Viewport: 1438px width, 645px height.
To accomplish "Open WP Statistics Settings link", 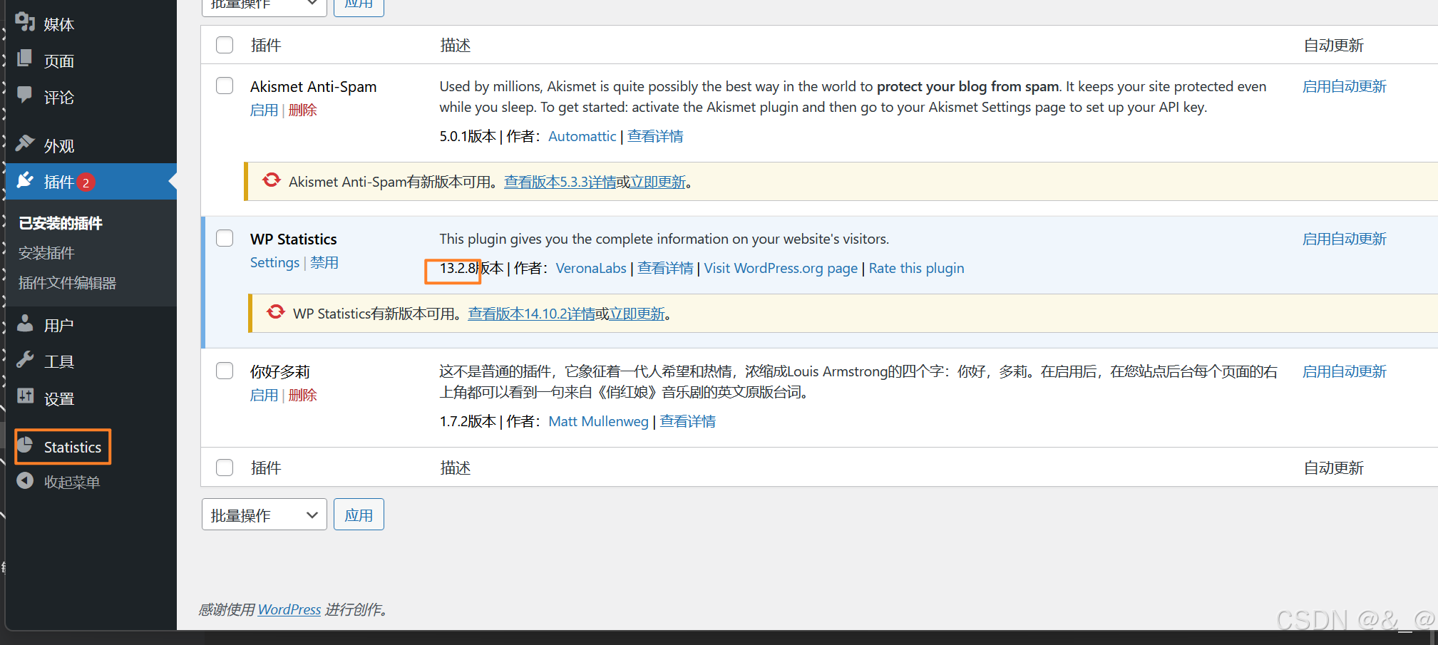I will tap(274, 262).
